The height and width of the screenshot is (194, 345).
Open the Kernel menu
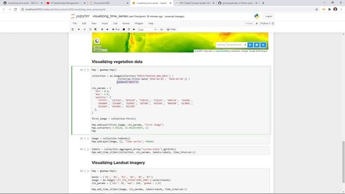coord(126,23)
